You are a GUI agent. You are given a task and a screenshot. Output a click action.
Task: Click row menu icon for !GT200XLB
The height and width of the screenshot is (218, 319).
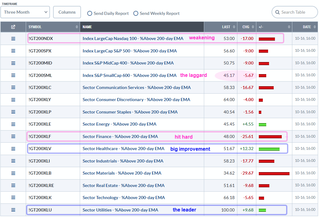point(13,173)
